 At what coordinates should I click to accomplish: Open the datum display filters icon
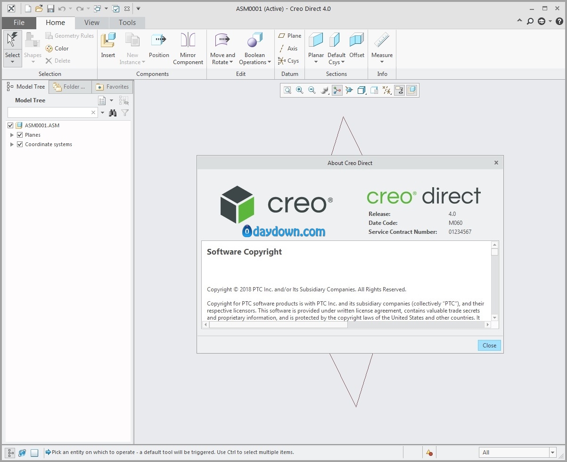tap(386, 90)
